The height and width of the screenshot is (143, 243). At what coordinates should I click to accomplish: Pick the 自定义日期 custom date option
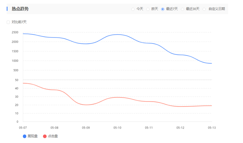click(204, 9)
